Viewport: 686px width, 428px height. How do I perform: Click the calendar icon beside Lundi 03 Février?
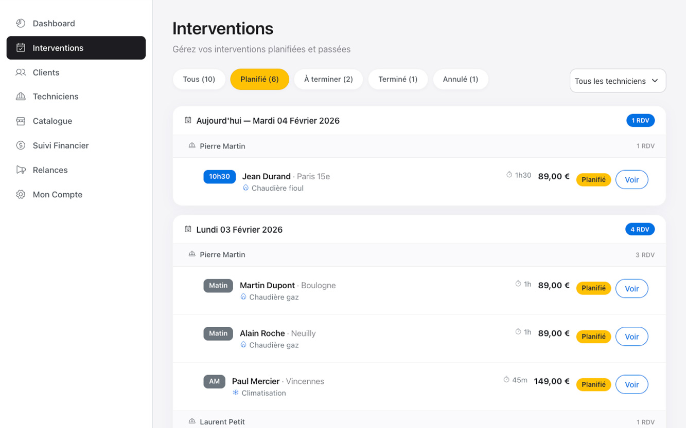[x=188, y=229]
